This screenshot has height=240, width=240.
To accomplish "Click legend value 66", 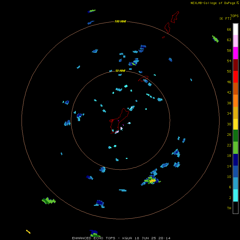I will 229,29.
